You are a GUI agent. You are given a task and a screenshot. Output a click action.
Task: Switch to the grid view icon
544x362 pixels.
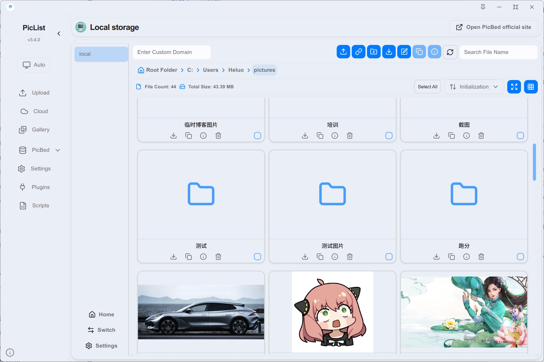coord(531,87)
